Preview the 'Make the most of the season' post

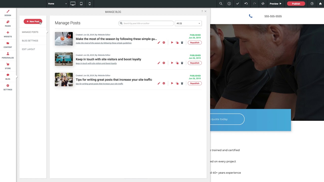tap(172, 42)
